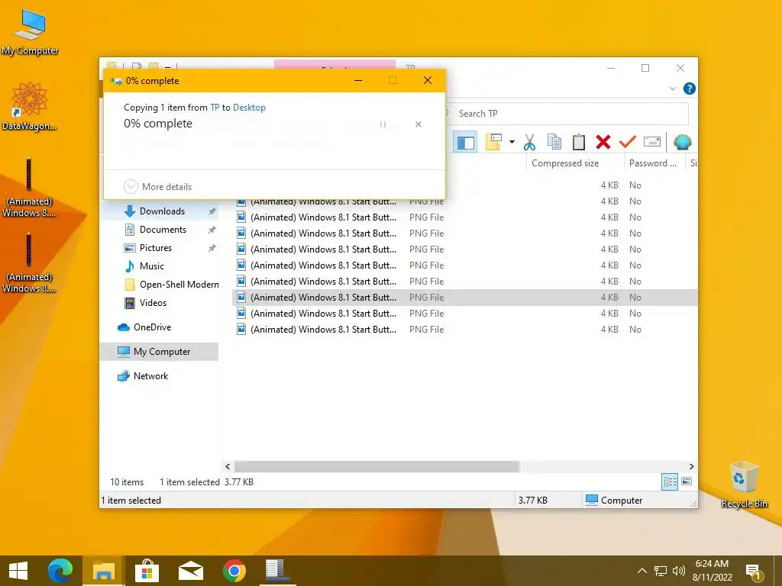
Task: Click the Computer zone in status bar
Action: point(614,501)
